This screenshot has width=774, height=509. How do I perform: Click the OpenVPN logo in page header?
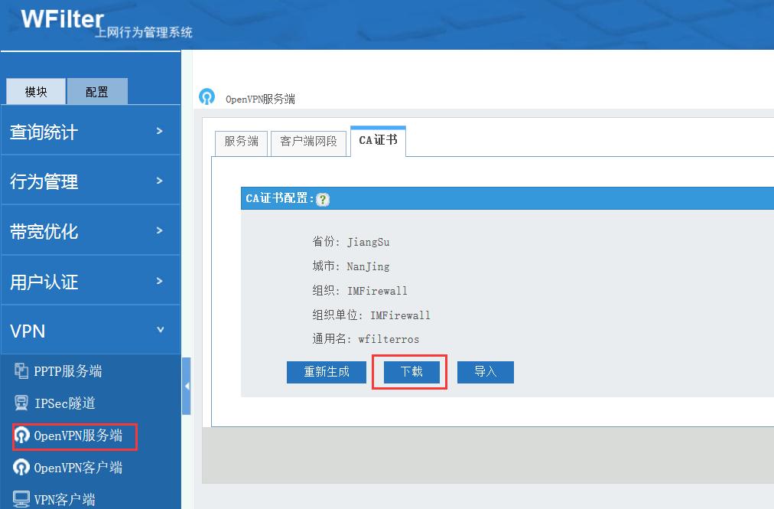[207, 97]
